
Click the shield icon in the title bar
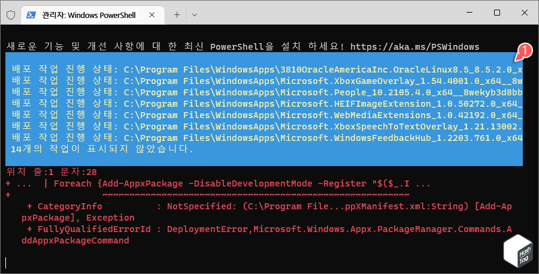pyautogui.click(x=11, y=15)
